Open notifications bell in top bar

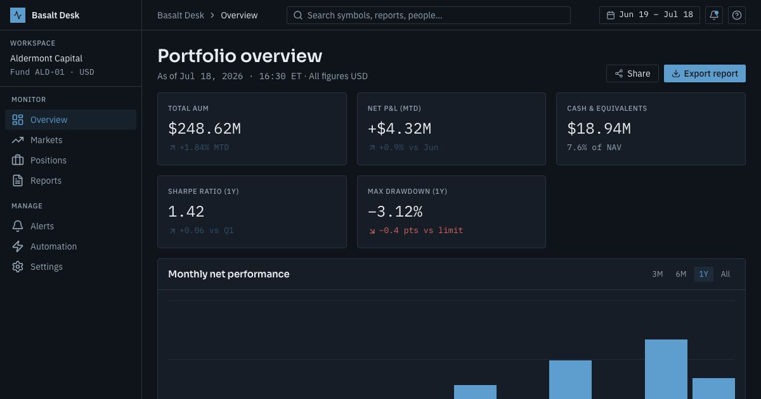point(714,15)
